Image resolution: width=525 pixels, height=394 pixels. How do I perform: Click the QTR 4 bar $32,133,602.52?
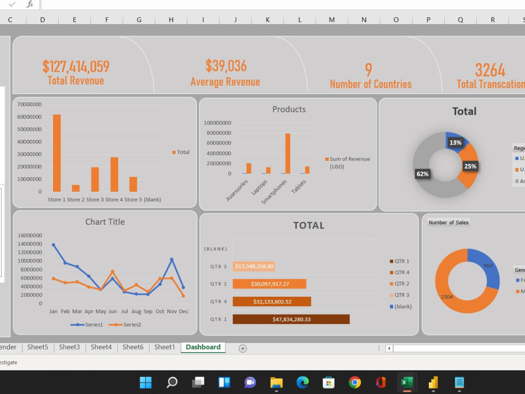pos(272,302)
